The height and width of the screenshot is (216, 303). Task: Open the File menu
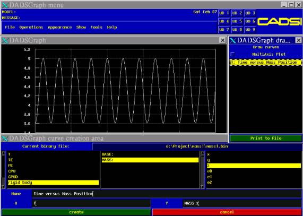click(10, 27)
